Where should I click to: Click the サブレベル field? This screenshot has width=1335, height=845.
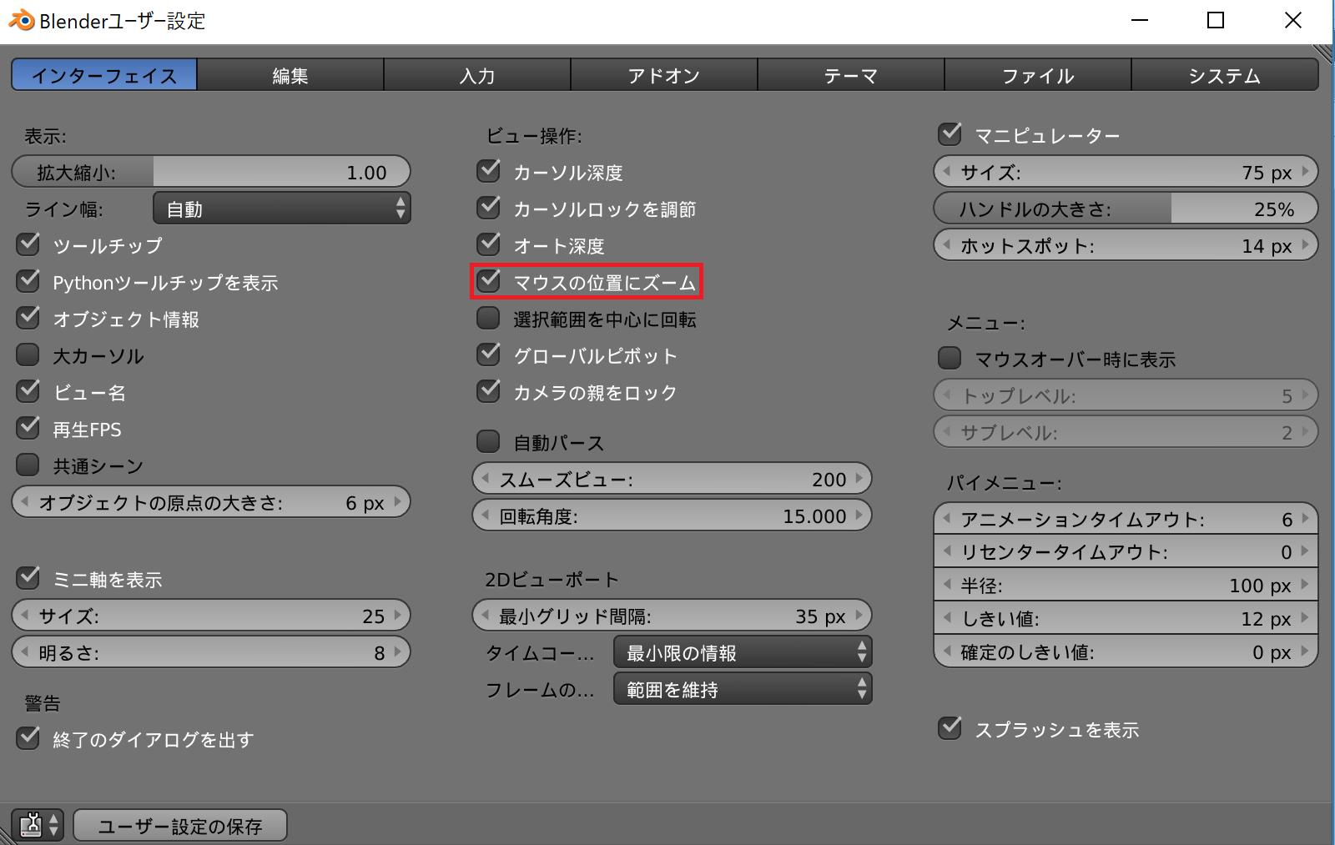[x=1126, y=432]
